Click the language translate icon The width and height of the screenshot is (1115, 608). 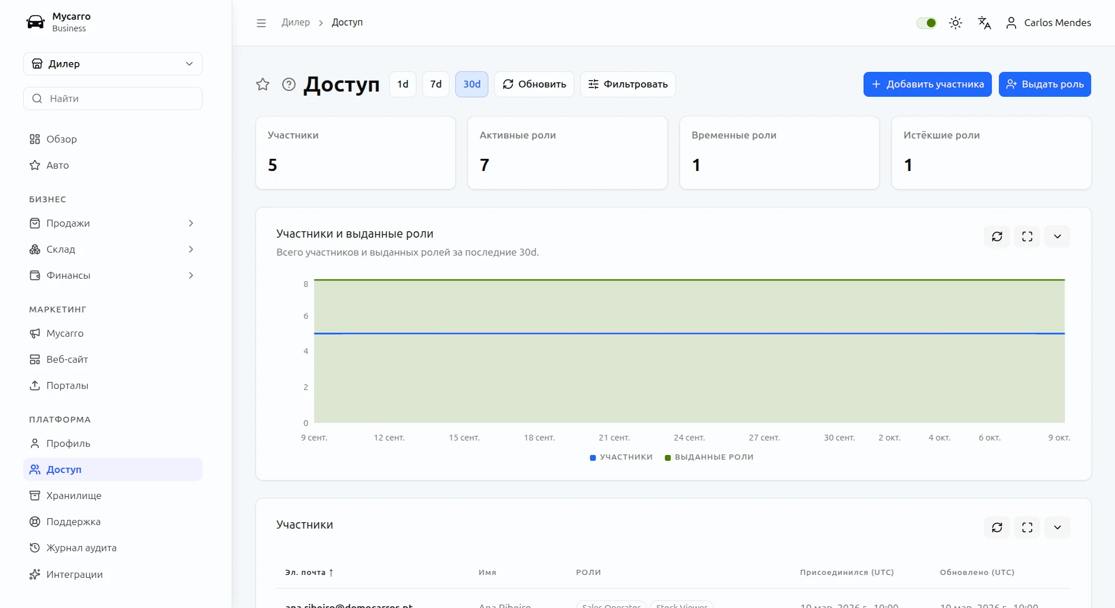tap(984, 23)
